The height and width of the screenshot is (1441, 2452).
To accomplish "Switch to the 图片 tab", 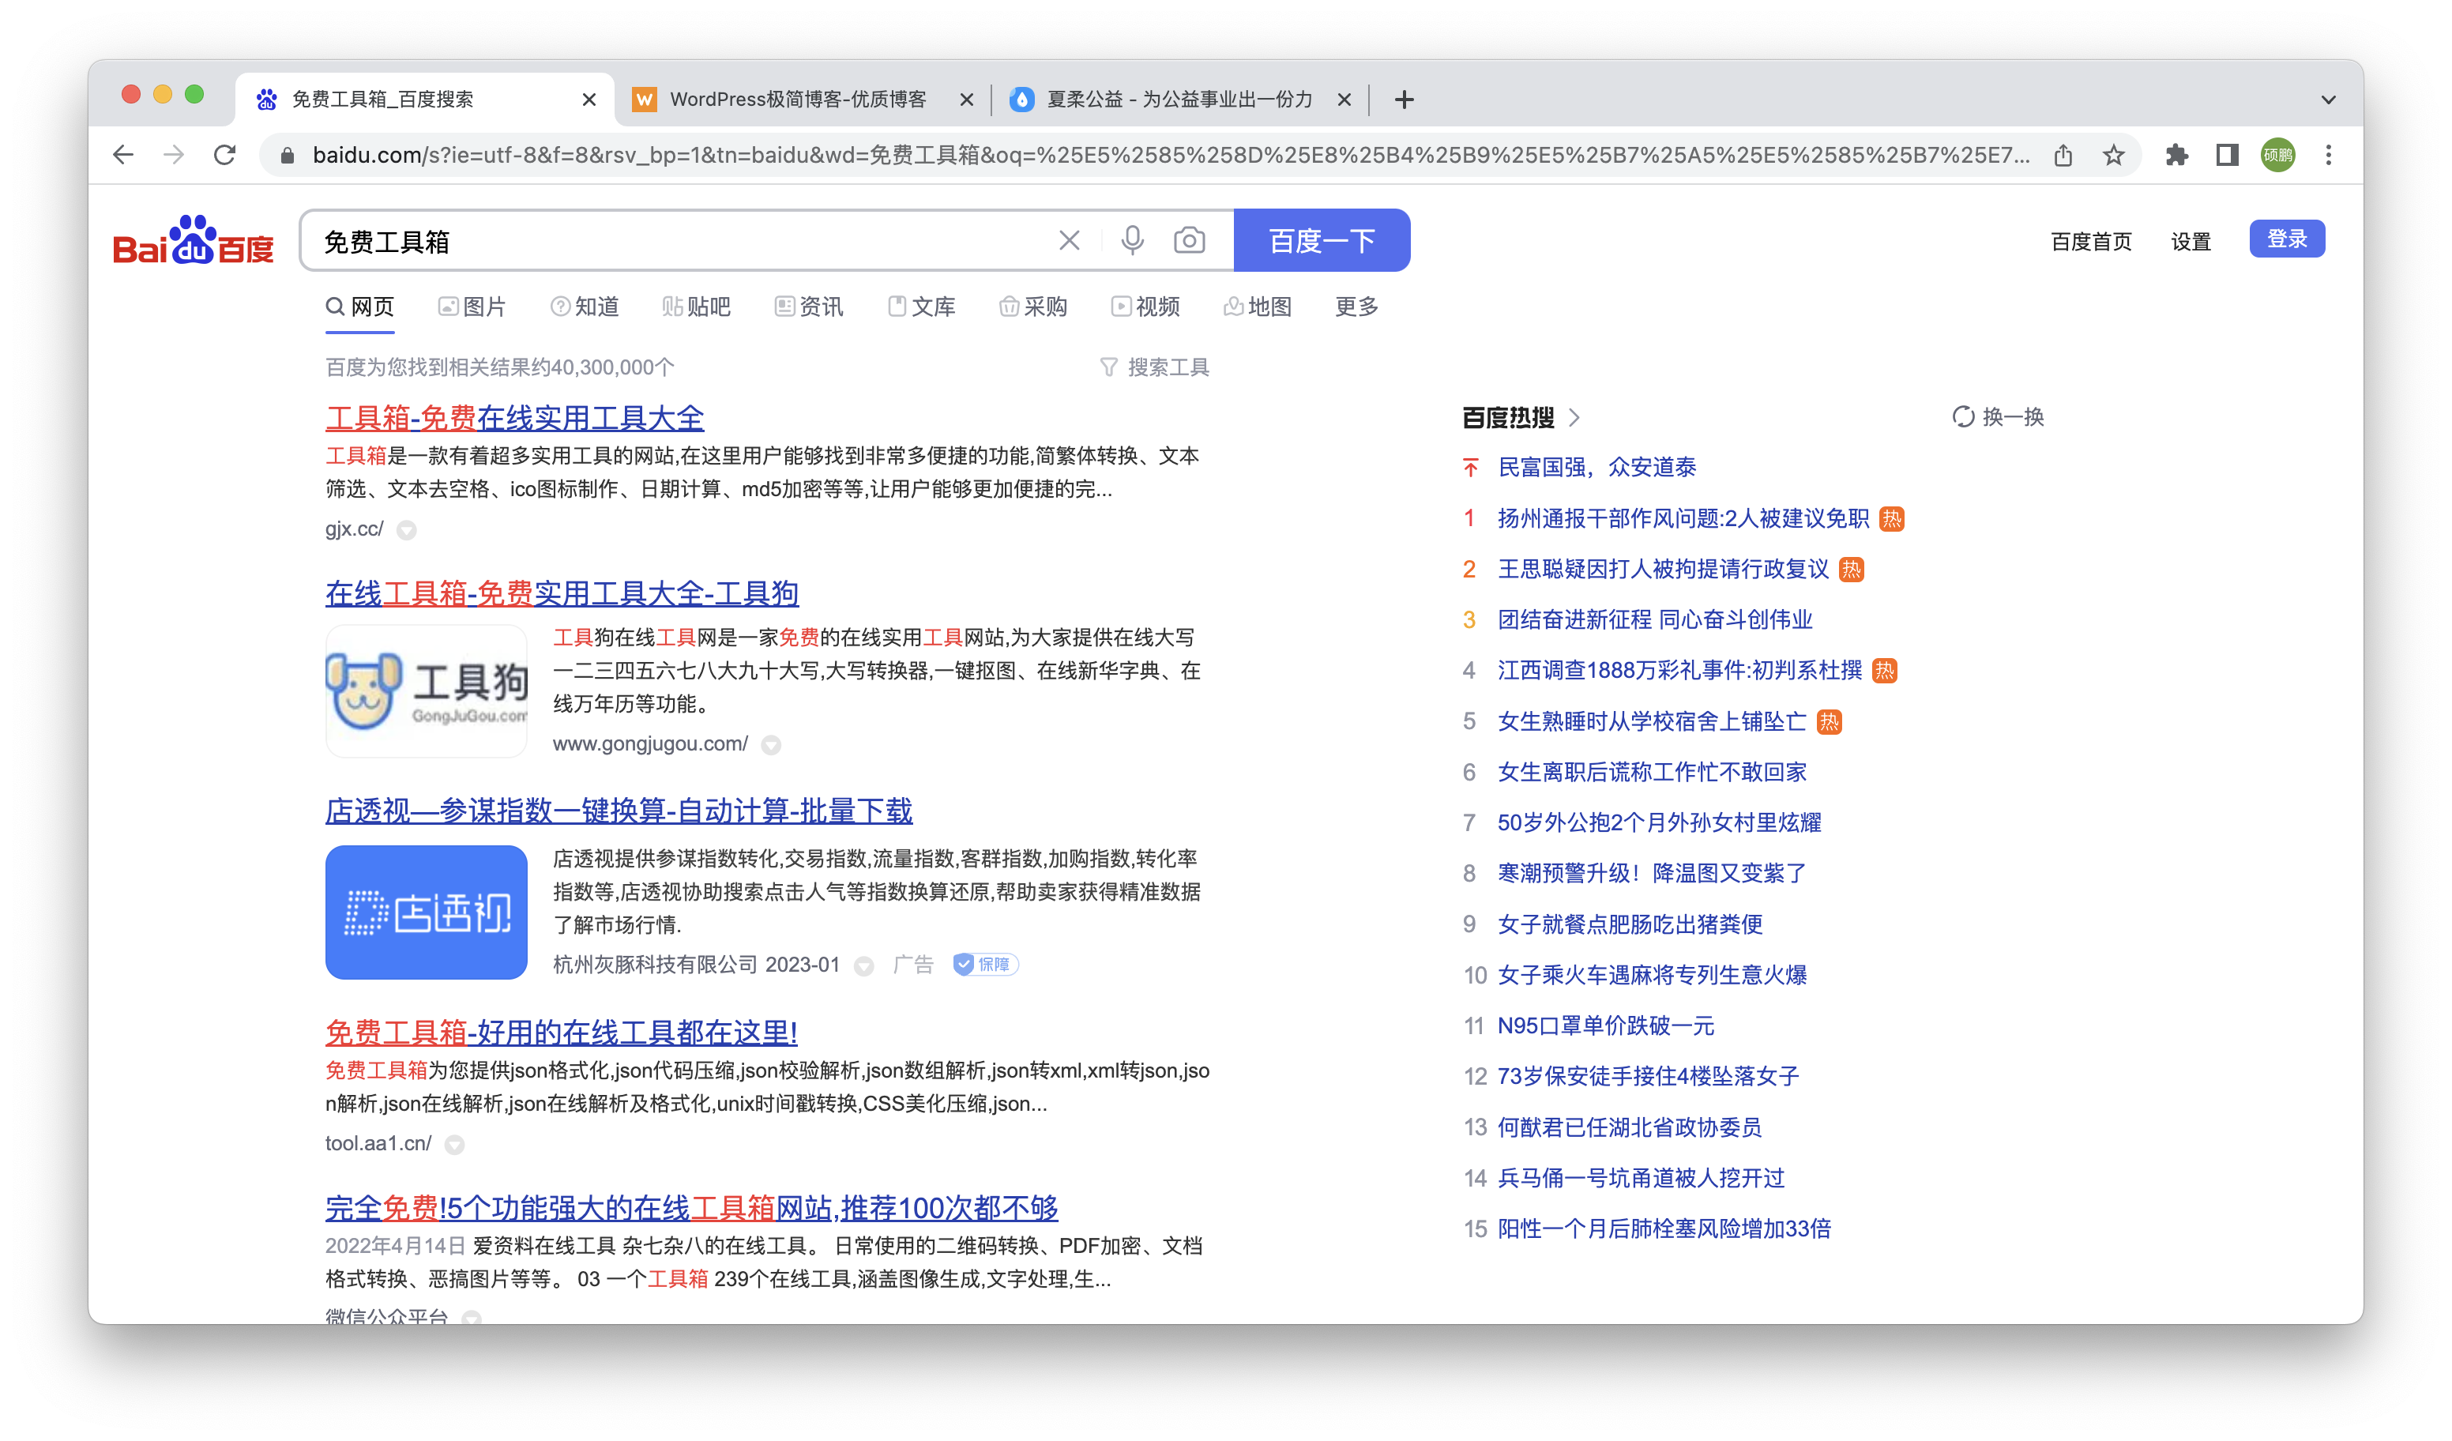I will tap(472, 307).
